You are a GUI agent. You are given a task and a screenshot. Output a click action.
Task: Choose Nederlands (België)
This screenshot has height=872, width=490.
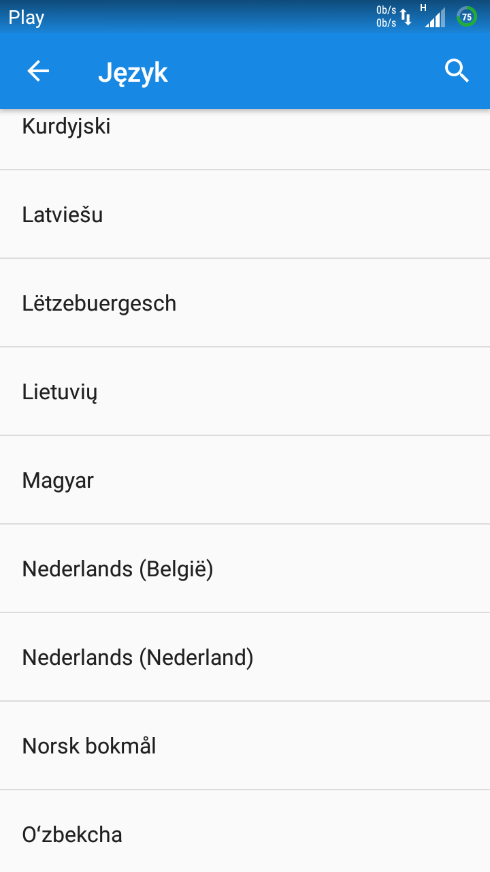pos(245,569)
